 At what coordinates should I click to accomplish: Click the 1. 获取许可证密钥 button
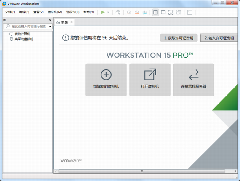click(179, 38)
